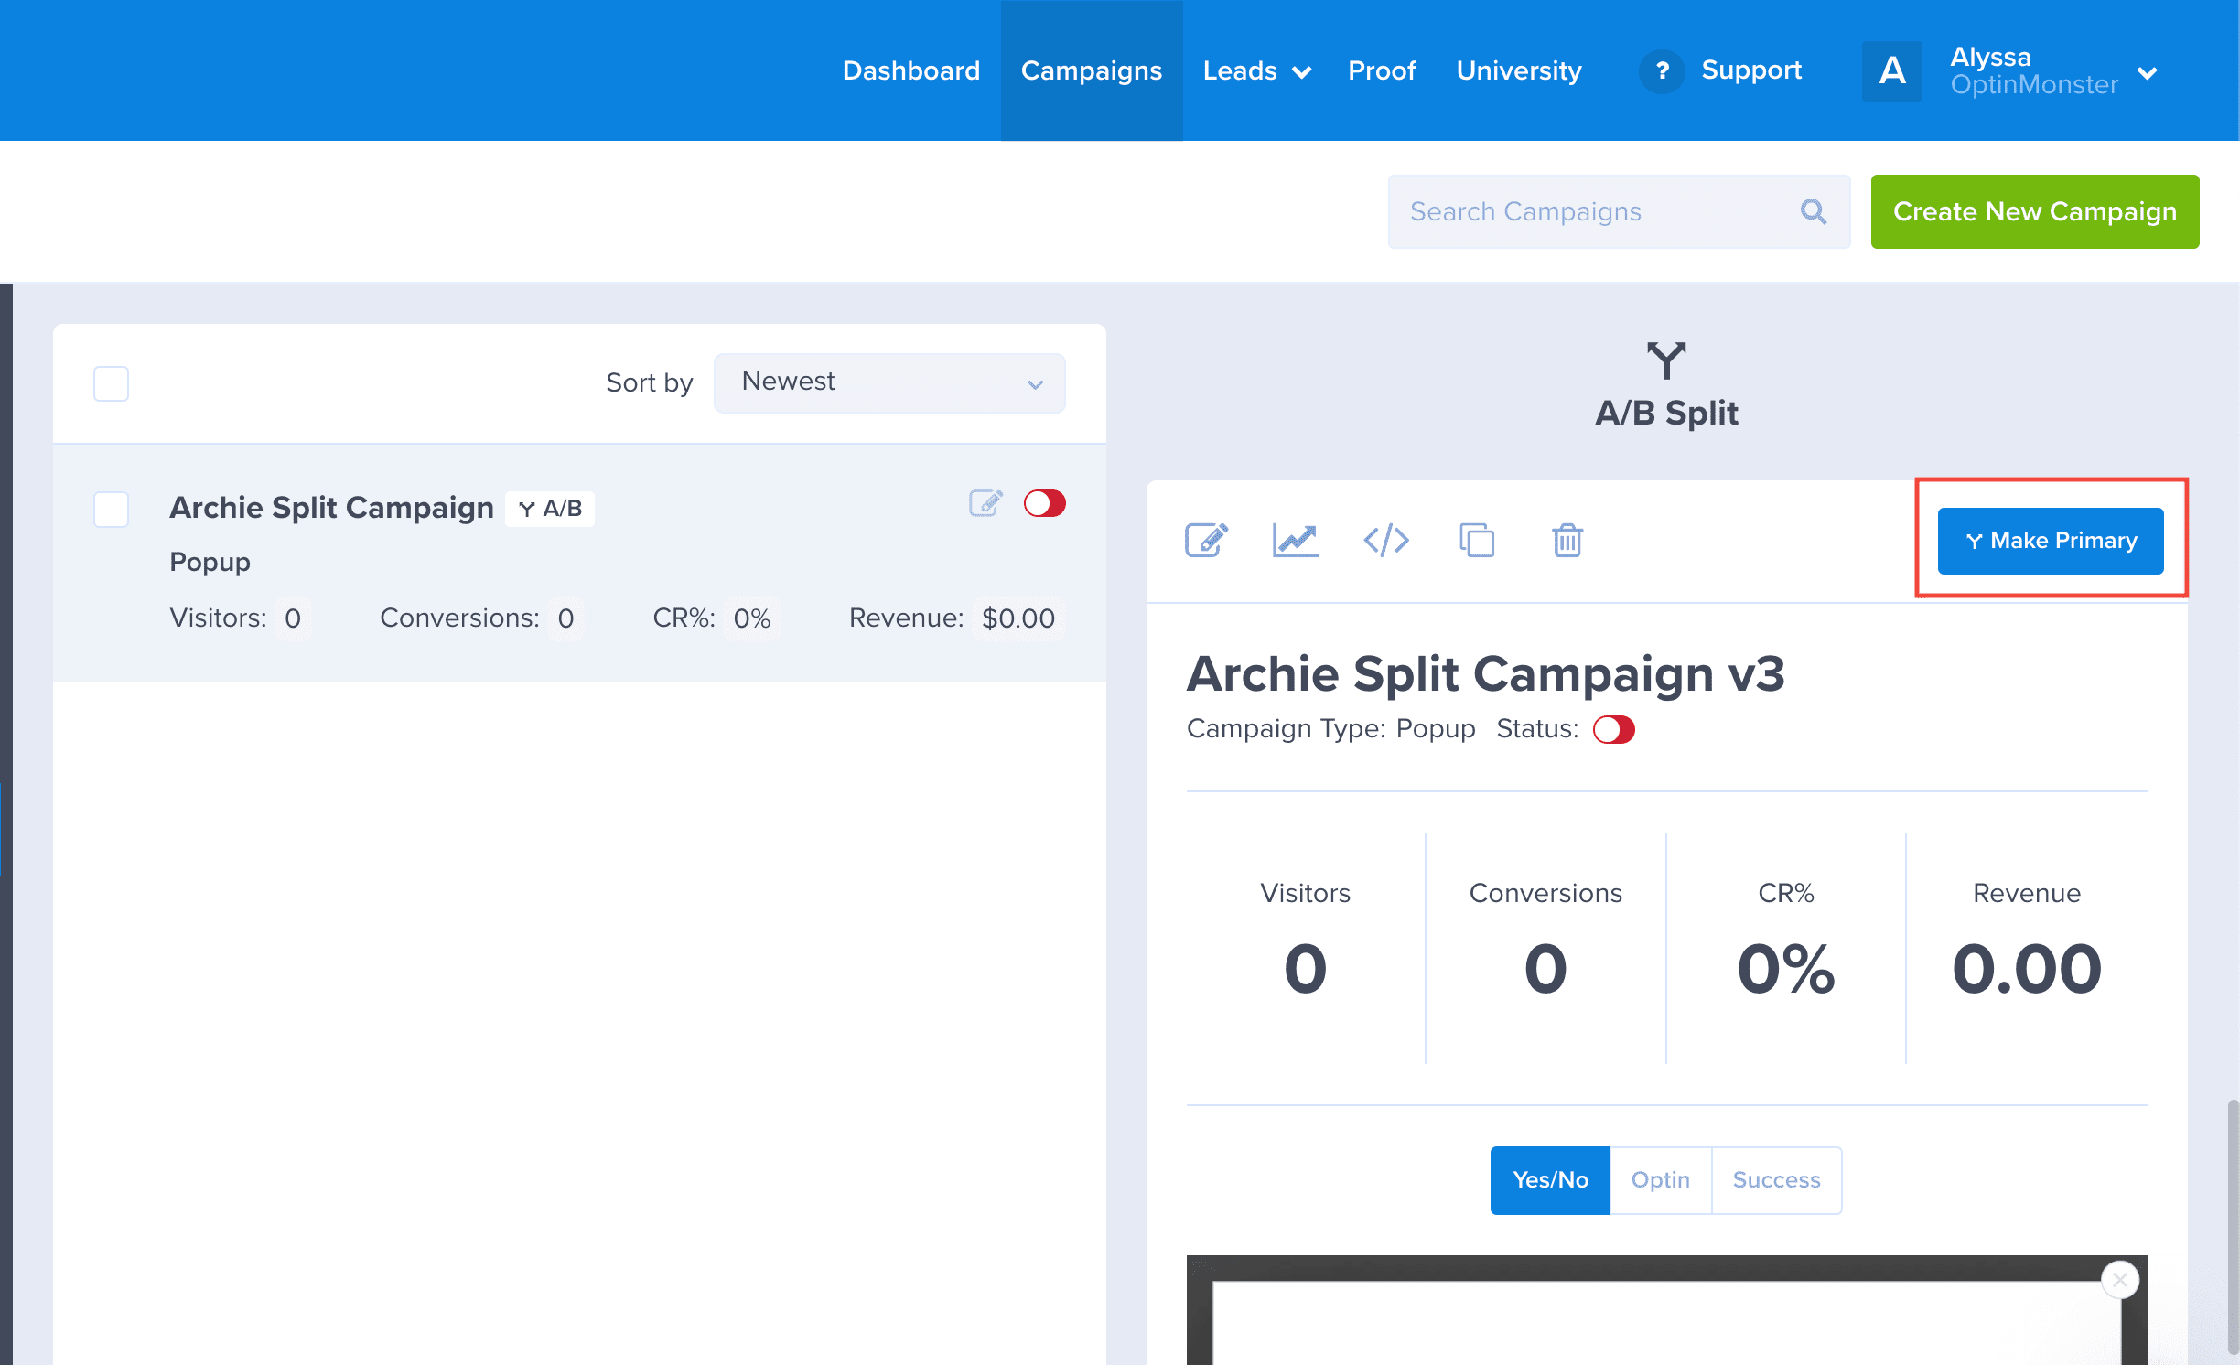Click the edit pencil icon in split panel toolbar
The width and height of the screenshot is (2240, 1365).
coord(1206,540)
